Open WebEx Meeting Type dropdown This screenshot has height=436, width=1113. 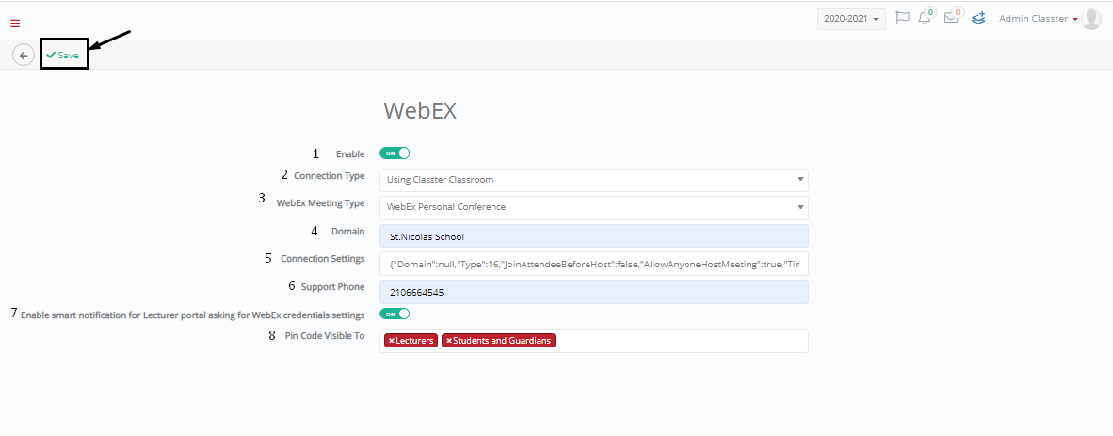pyautogui.click(x=593, y=207)
